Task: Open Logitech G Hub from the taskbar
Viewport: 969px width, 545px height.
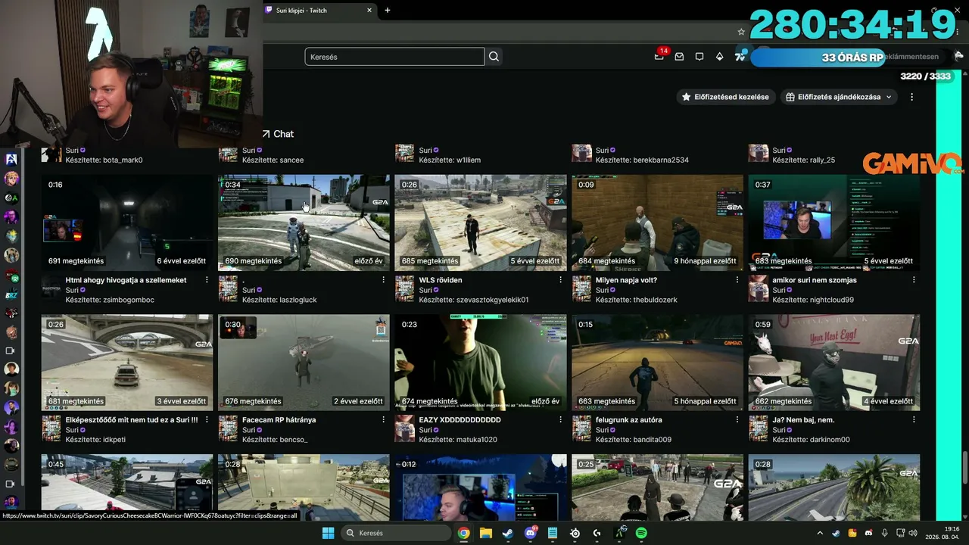Action: pos(597,533)
